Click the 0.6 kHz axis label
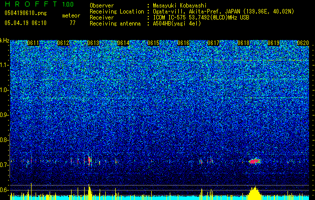 tap(4, 190)
